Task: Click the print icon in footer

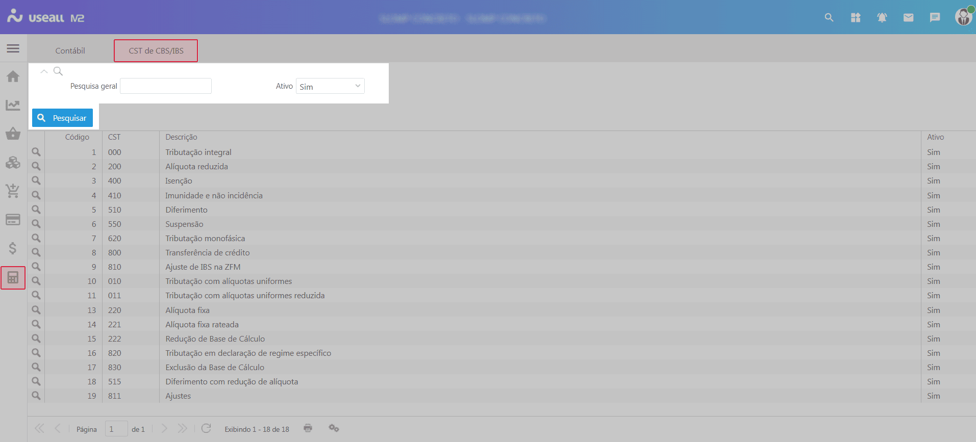Action: [308, 428]
